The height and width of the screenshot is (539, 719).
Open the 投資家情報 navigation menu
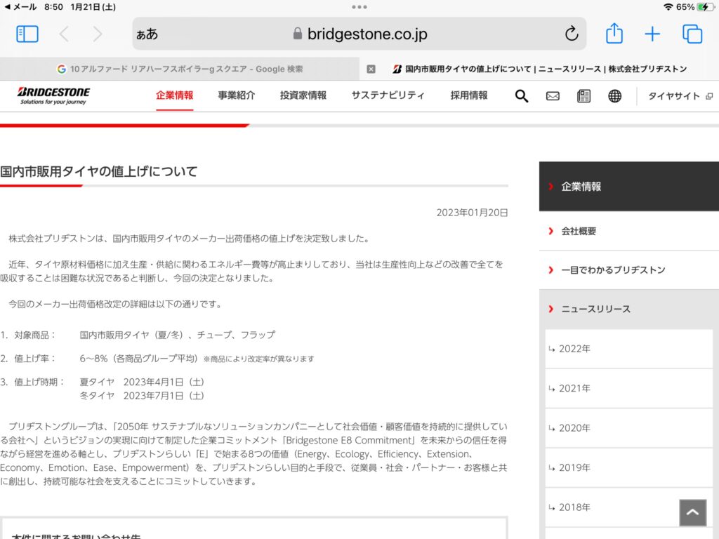coord(303,95)
